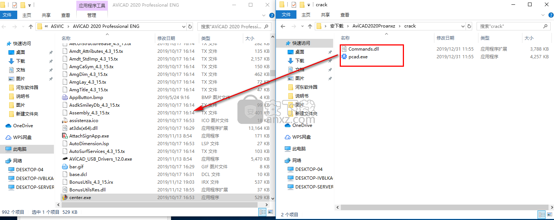Switch crack window to details view icon
554x220 pixels.
[542, 214]
